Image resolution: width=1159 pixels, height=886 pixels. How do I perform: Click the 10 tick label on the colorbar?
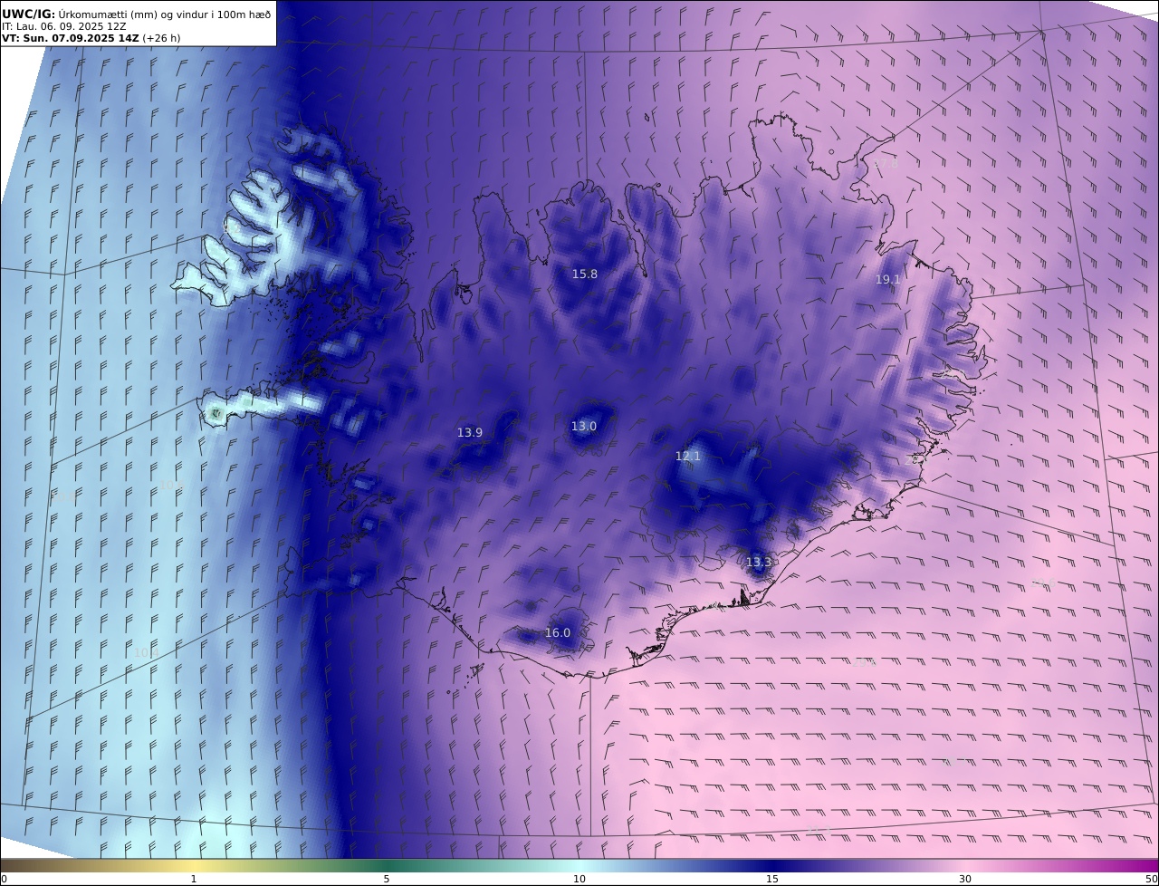coord(579,879)
